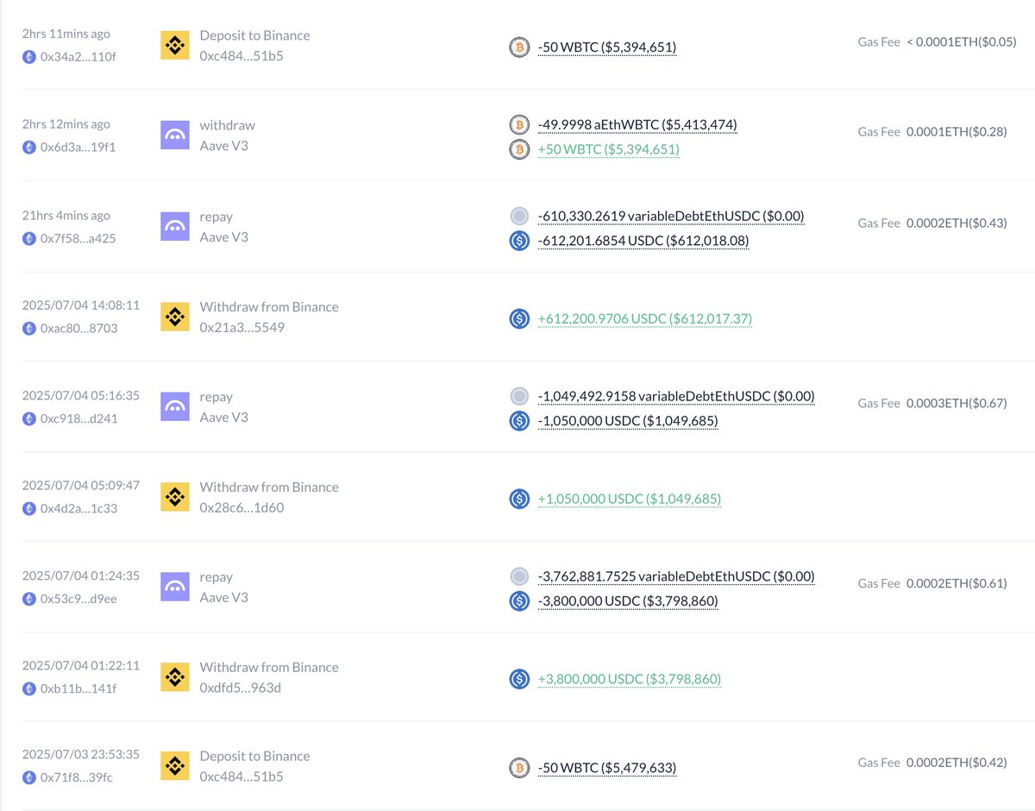Viewport: 1035px width, 811px height.
Task: Open transaction hash 0x53c9…d9ee
Action: (79, 599)
